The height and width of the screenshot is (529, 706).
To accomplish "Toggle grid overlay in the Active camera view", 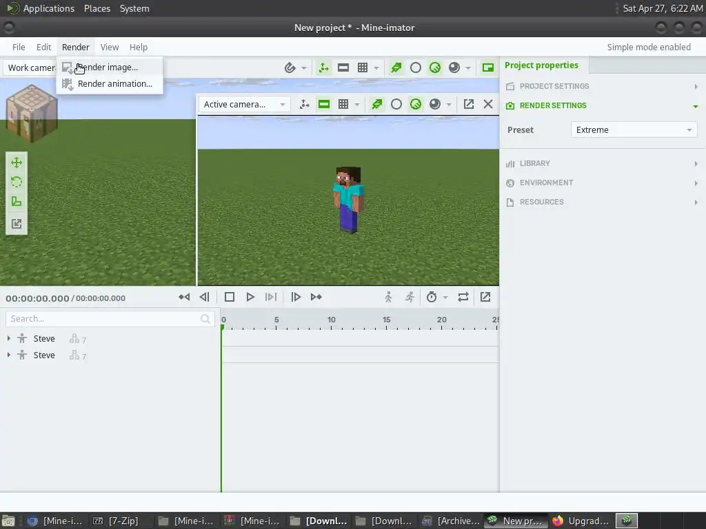I will click(343, 105).
